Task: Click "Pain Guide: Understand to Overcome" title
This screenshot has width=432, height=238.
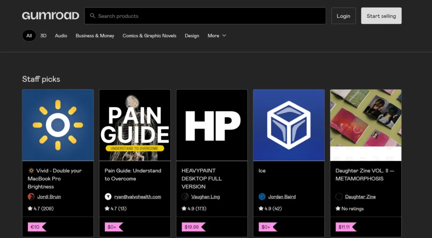Action: pyautogui.click(x=133, y=175)
